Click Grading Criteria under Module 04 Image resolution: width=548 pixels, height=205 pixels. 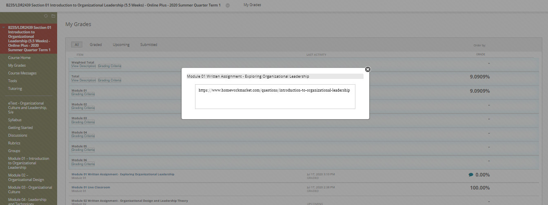(83, 136)
